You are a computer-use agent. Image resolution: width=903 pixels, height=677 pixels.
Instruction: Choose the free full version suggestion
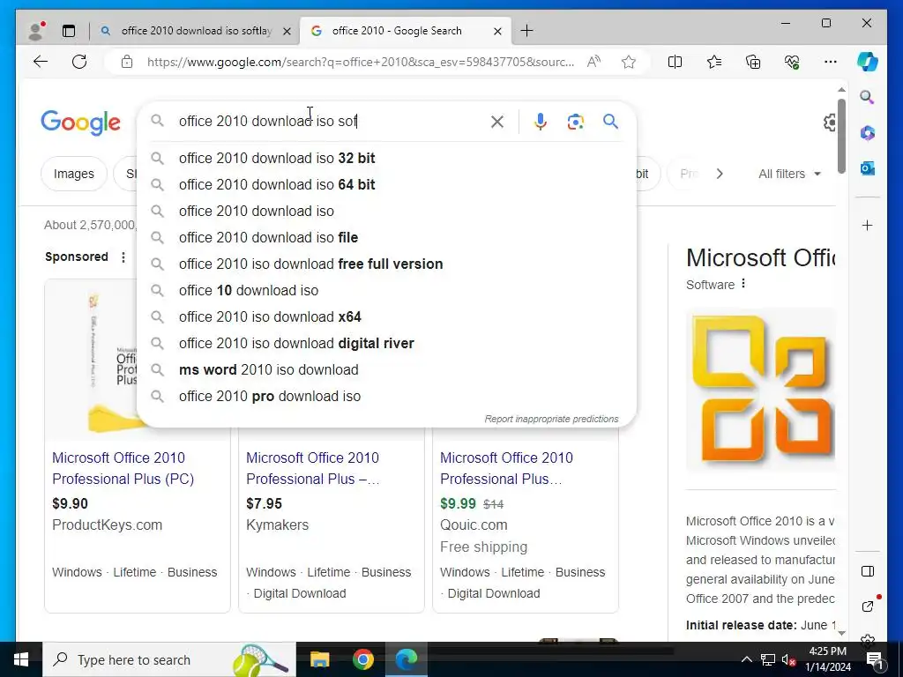click(386, 264)
